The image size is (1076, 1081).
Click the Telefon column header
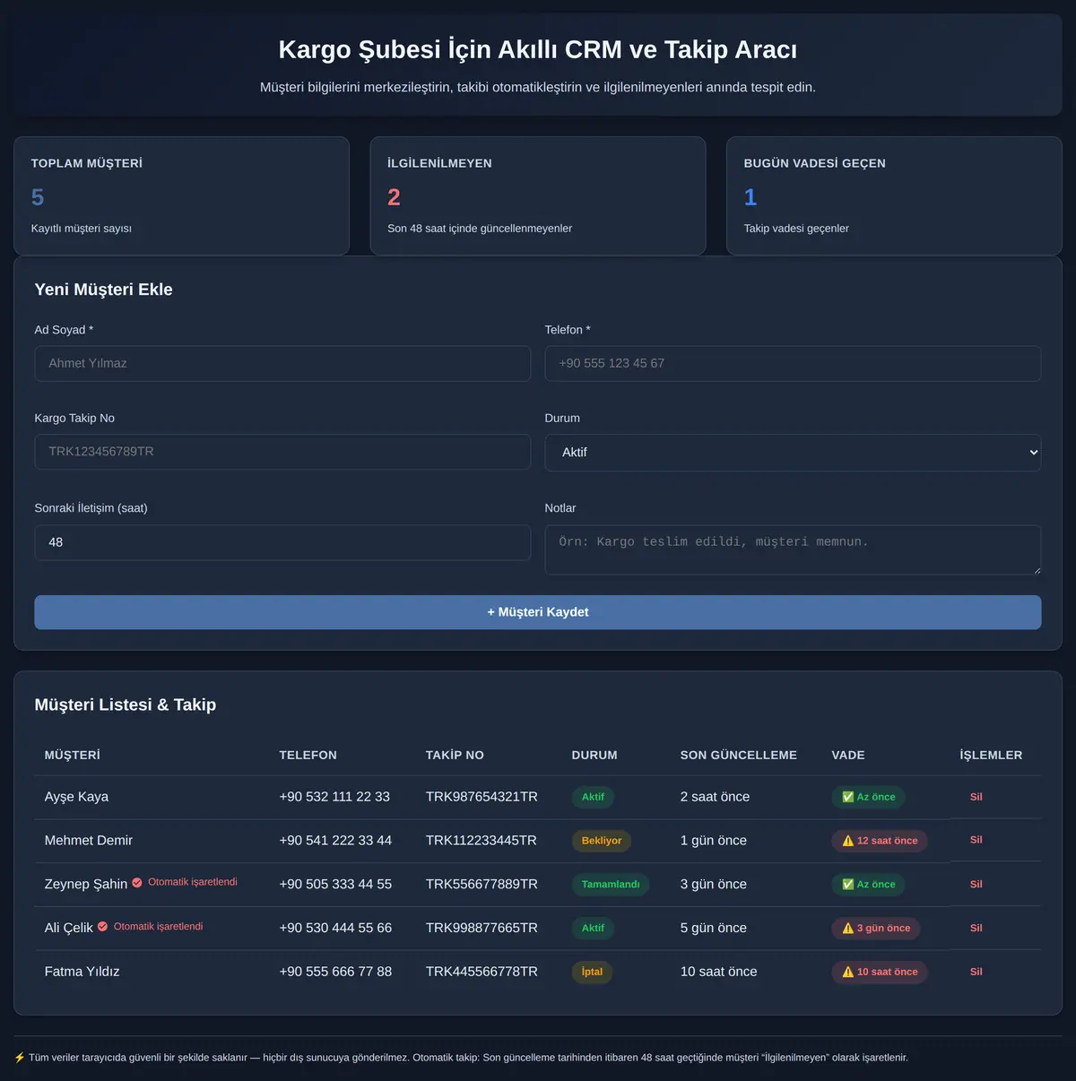click(x=308, y=755)
